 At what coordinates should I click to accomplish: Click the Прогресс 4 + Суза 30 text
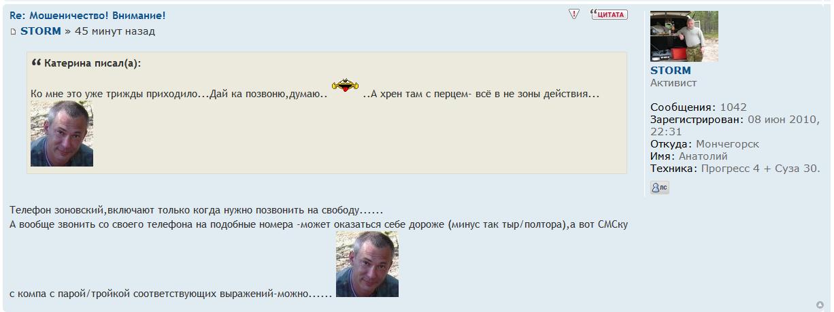(761, 169)
